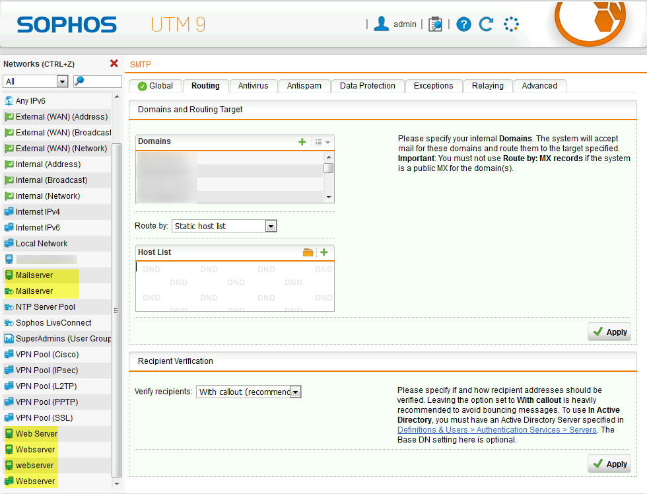Select VPN Pool (IPsec) entry
The width and height of the screenshot is (647, 494).
pyautogui.click(x=57, y=370)
